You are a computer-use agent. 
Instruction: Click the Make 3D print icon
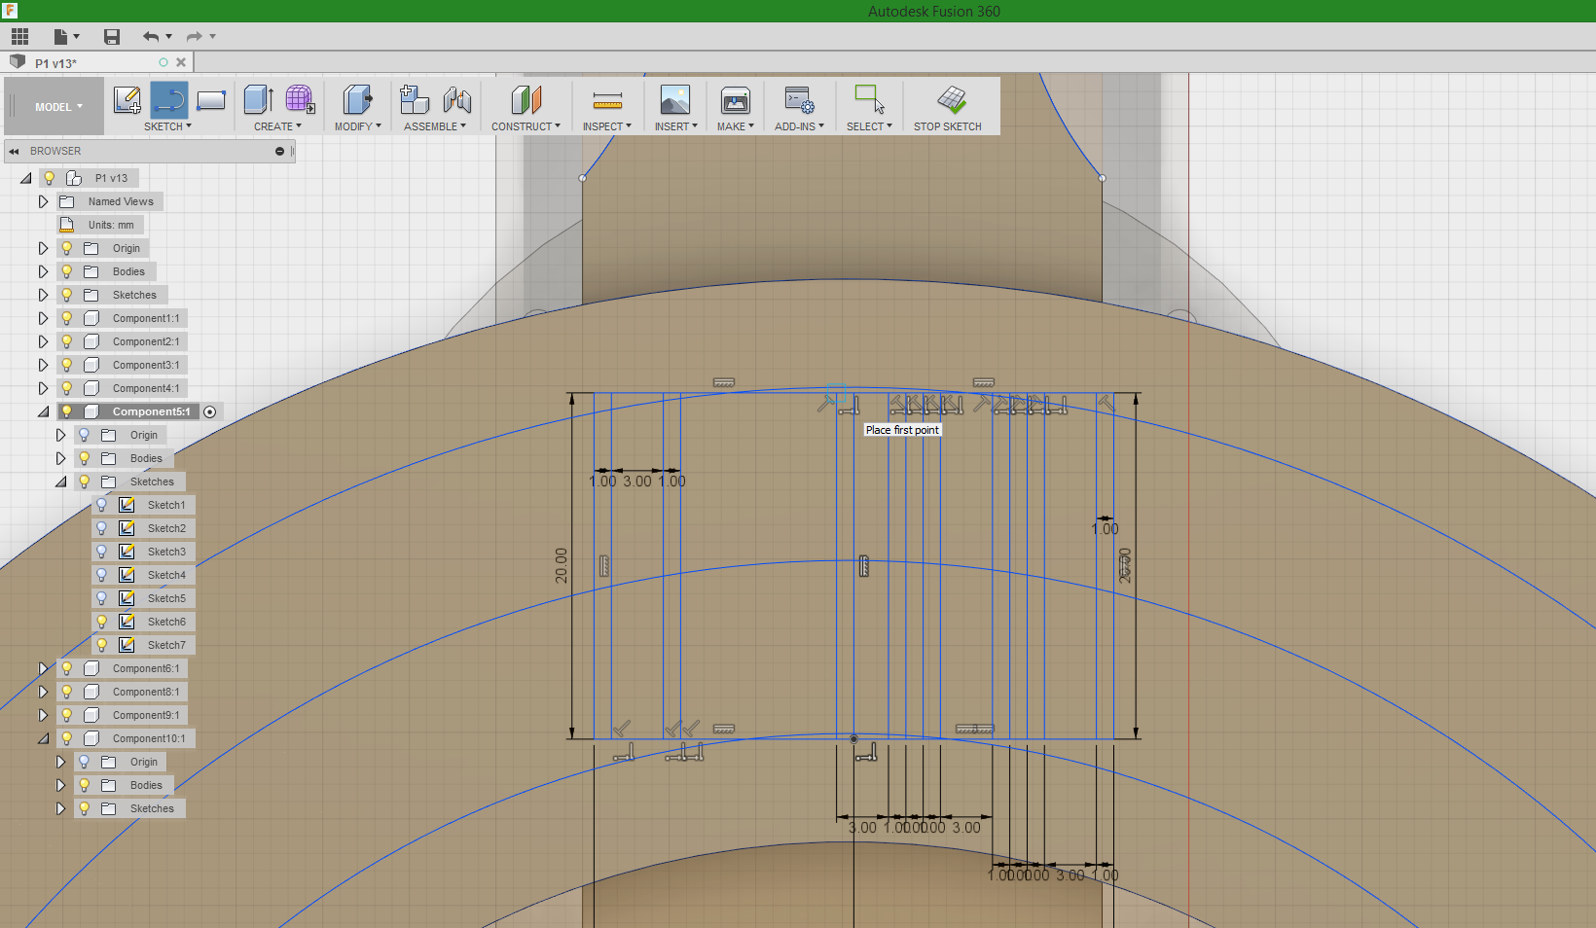[x=735, y=99]
